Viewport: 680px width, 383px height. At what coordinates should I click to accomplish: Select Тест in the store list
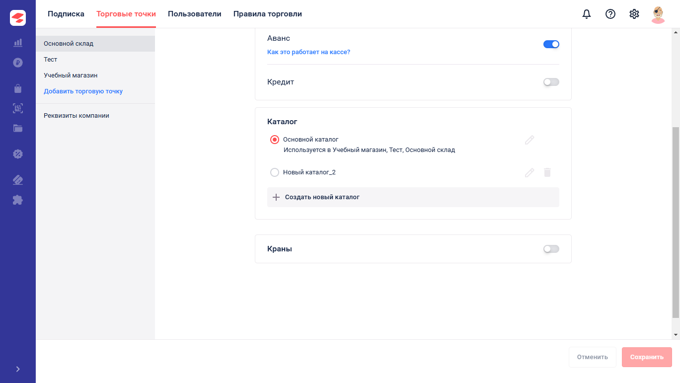coord(95,60)
